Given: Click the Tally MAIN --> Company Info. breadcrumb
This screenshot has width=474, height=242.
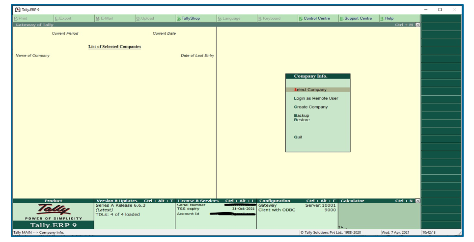Looking at the screenshot, I should (x=39, y=233).
